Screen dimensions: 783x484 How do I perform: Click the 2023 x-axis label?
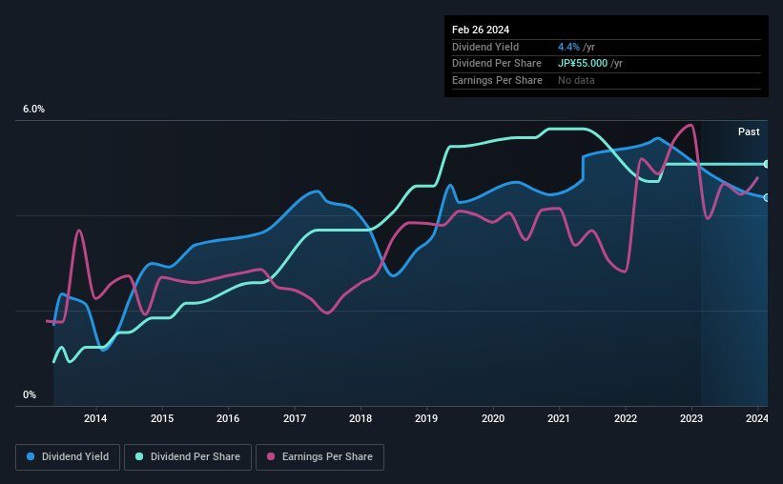(x=691, y=418)
